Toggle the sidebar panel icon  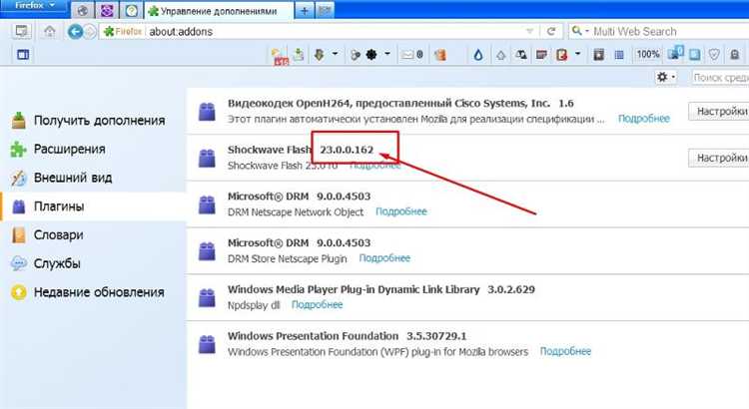point(22,55)
